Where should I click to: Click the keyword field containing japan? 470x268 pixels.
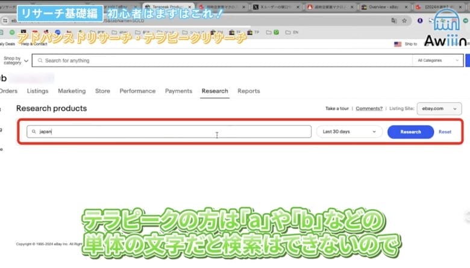point(169,132)
